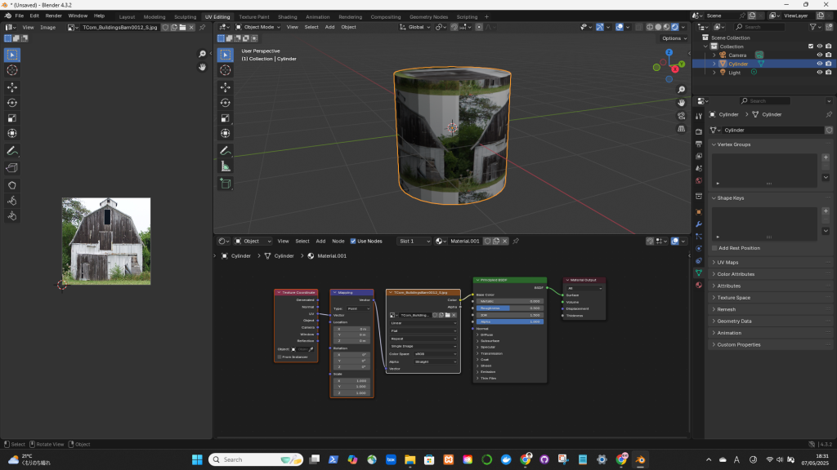Screen dimensions: 837x470
Task: Select the Move tool in the 3D viewport toolbar
Action: pyautogui.click(x=226, y=86)
